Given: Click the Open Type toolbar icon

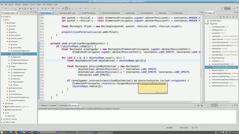Looking at the screenshot, I should tap(53, 9).
